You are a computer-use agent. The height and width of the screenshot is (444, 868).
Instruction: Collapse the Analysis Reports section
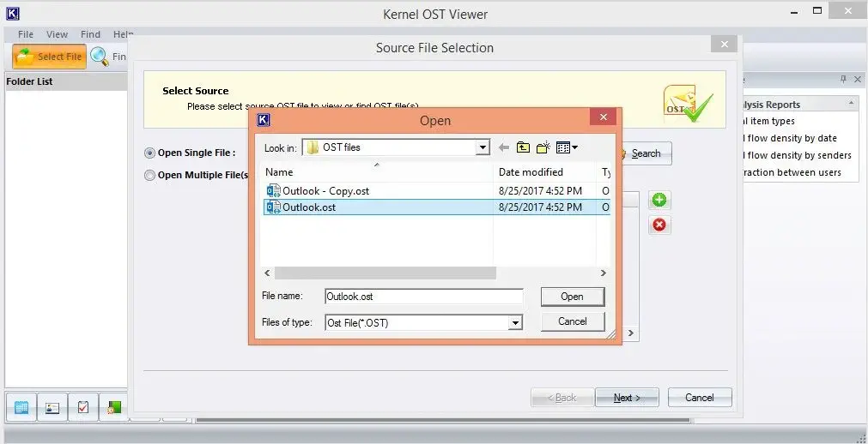(x=850, y=104)
